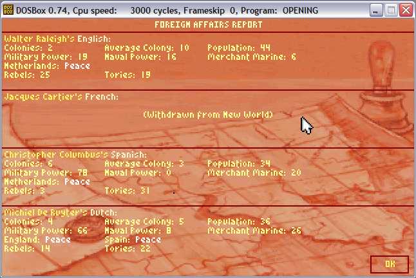This screenshot has height=278, width=416.
Task: Click Spanish "Colonies: 6" entry
Action: pos(28,164)
